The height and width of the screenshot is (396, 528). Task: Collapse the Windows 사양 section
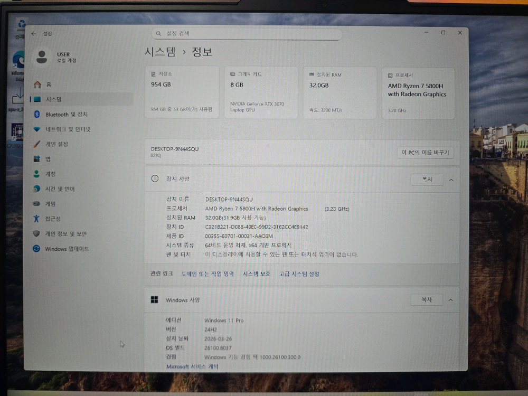[x=449, y=299]
